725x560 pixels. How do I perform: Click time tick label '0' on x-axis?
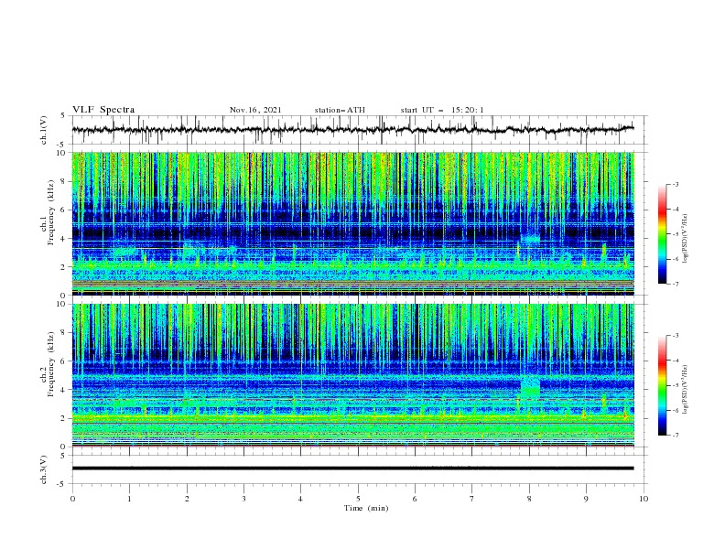click(72, 499)
